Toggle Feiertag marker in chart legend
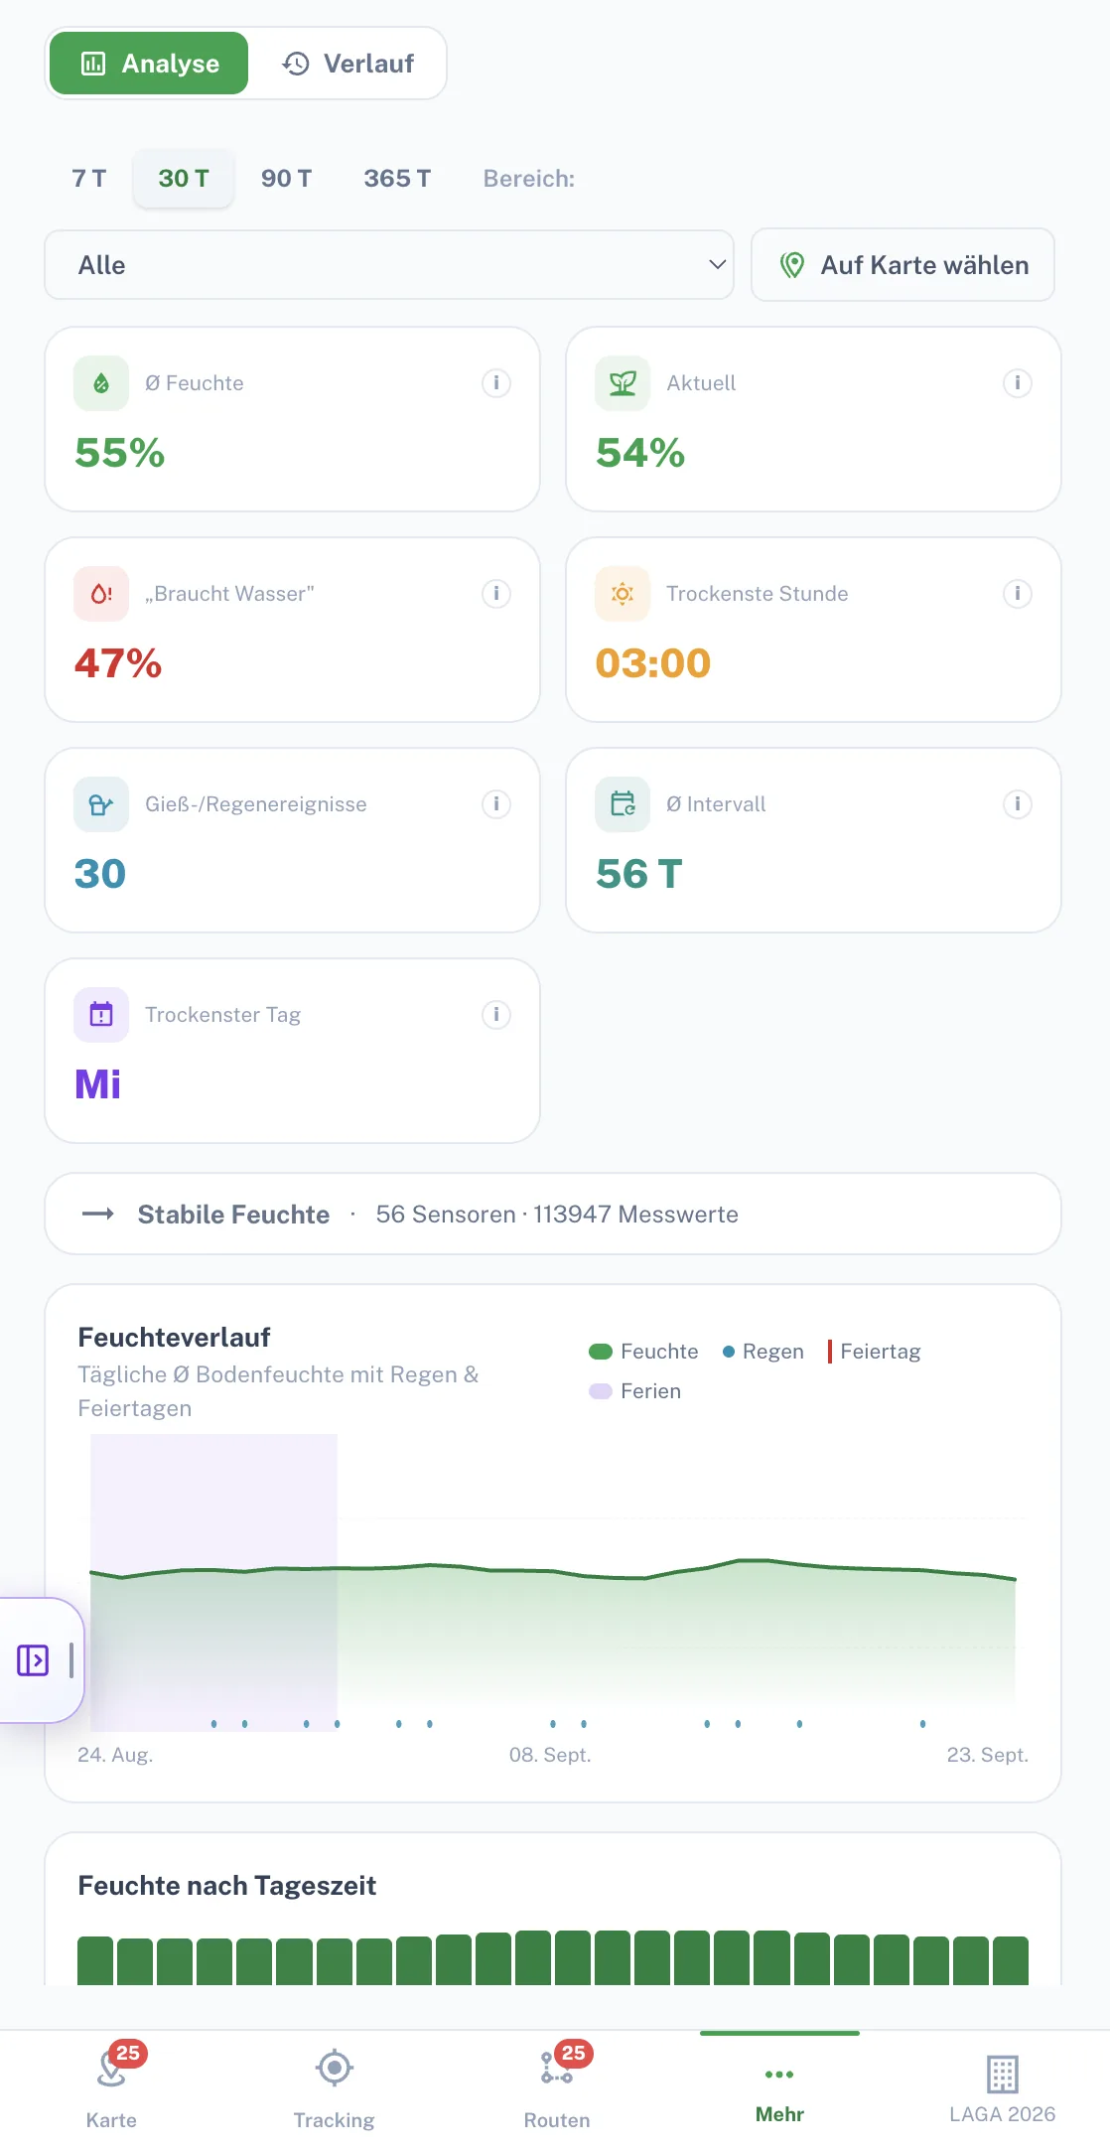This screenshot has width=1110, height=2151. (874, 1352)
